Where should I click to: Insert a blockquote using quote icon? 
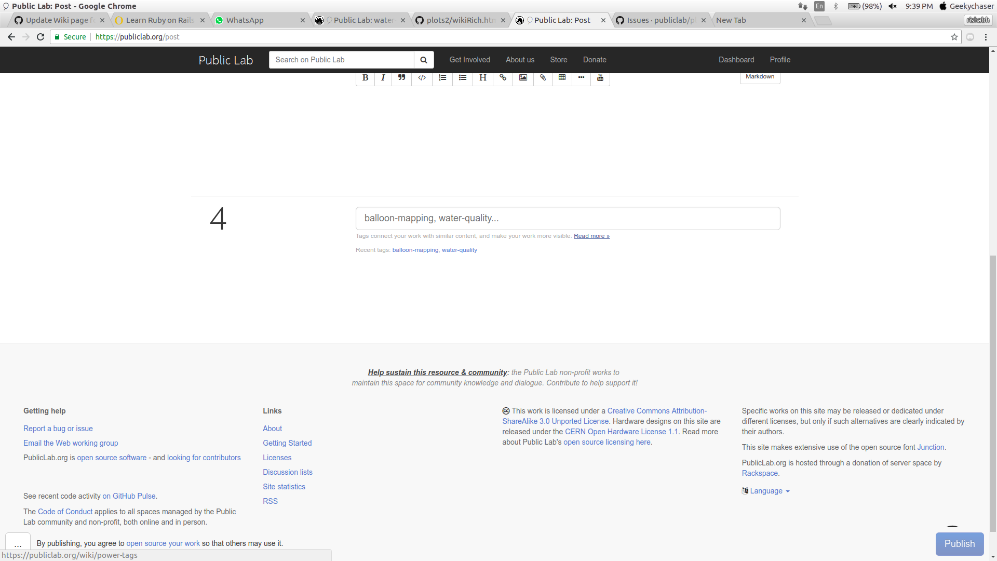(401, 77)
